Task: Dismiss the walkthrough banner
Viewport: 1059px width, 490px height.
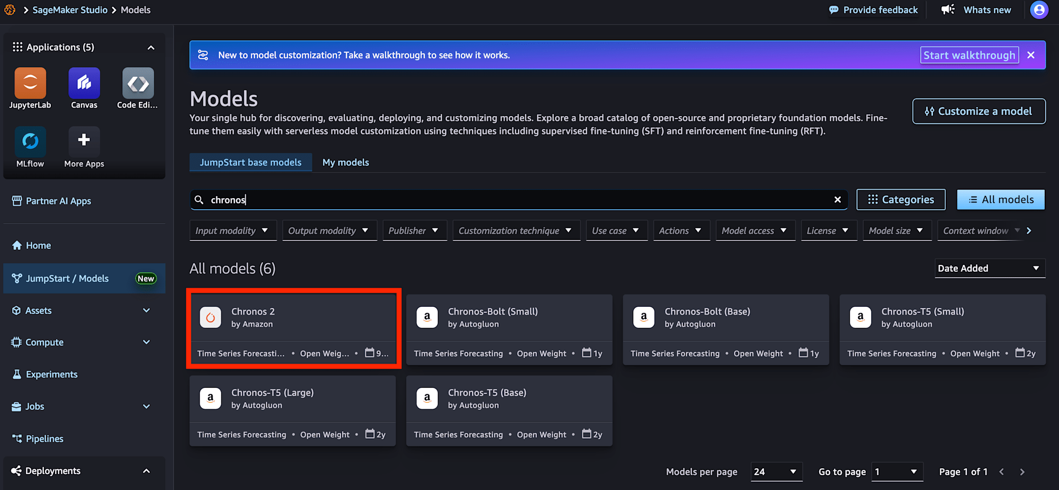Action: tap(1031, 55)
